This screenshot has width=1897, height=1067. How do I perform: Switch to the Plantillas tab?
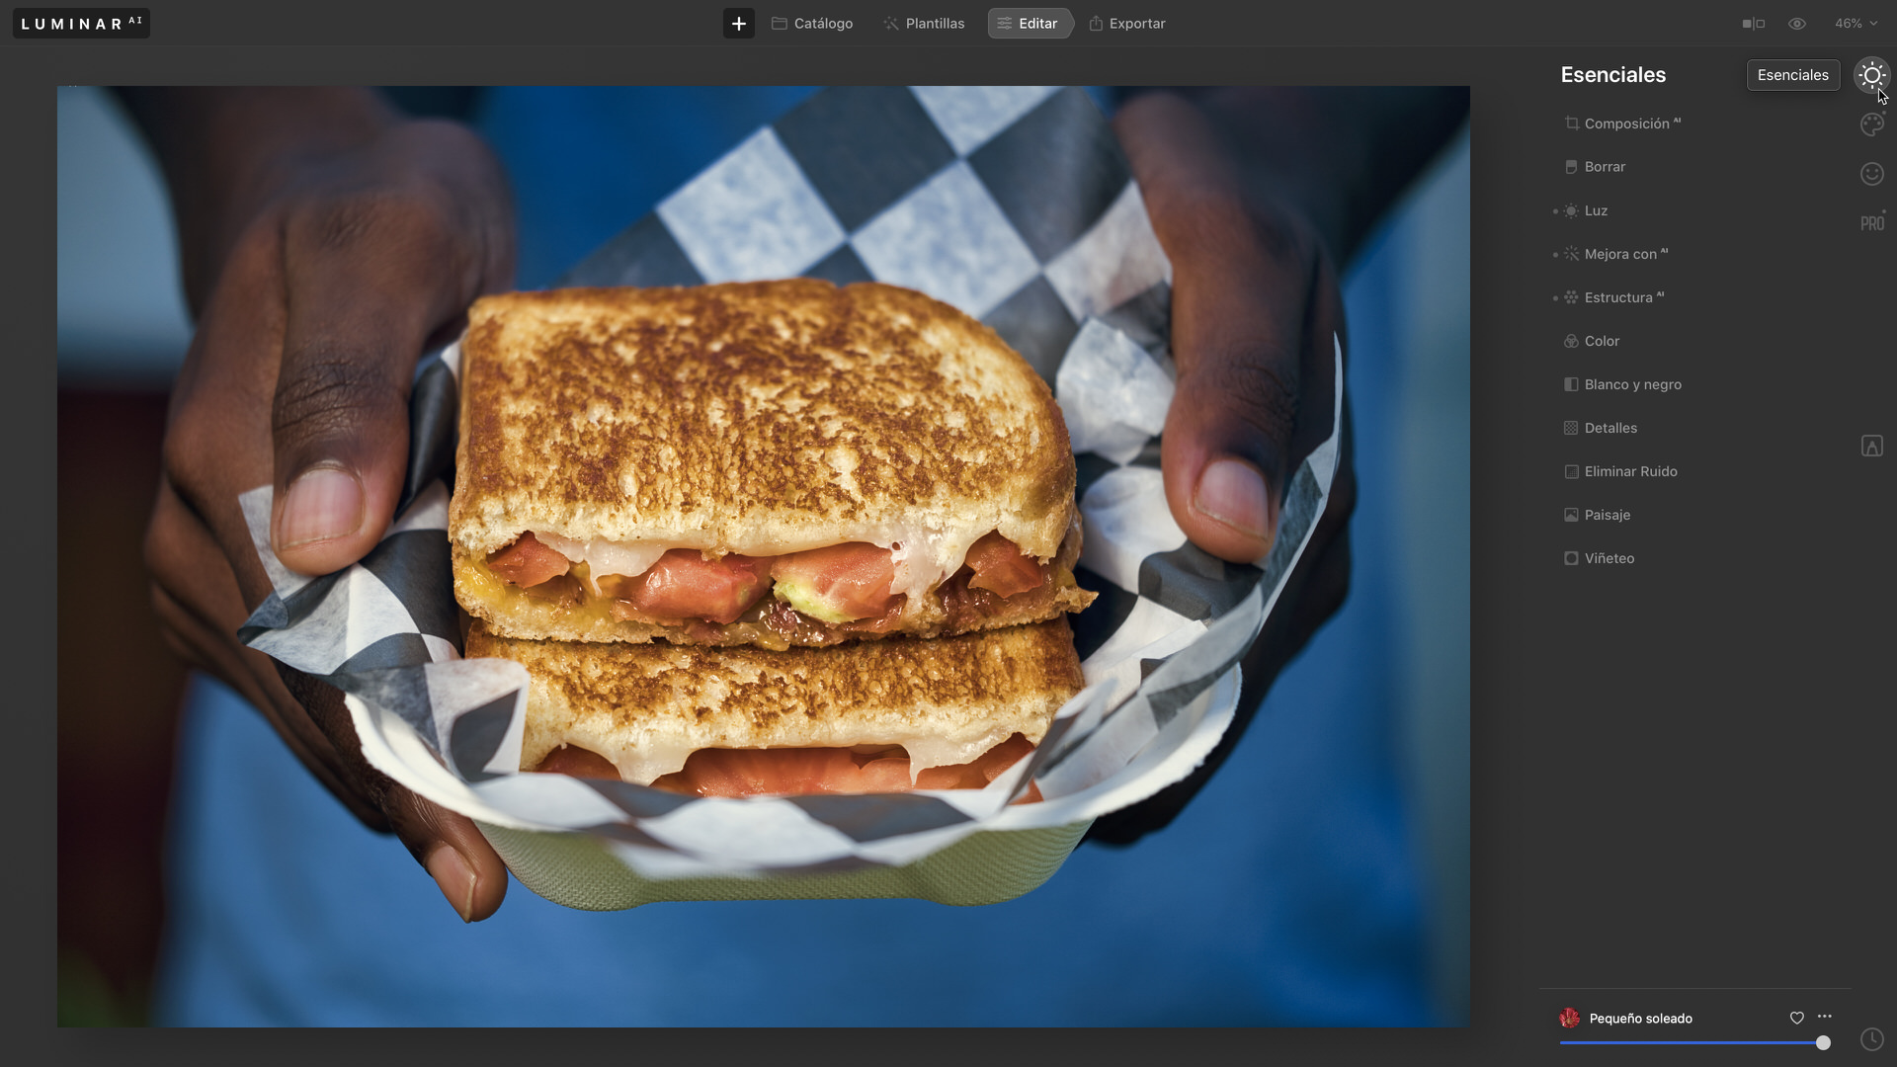(x=924, y=24)
